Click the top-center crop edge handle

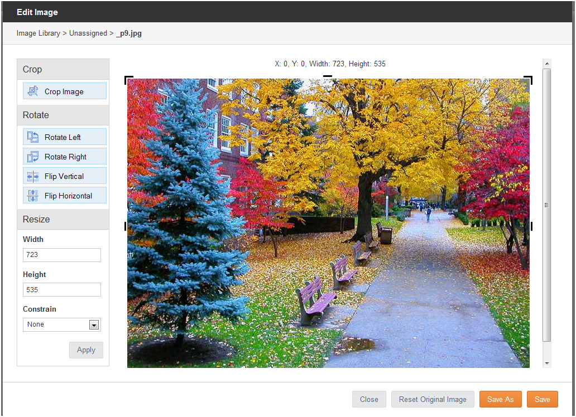328,76
